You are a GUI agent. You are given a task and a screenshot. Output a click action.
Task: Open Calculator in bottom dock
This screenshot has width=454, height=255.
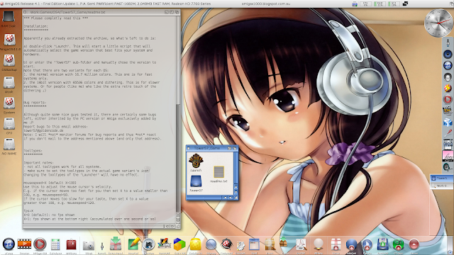coord(55,244)
